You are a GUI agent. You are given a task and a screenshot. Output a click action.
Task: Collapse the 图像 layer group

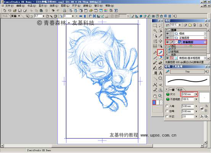[167, 30]
